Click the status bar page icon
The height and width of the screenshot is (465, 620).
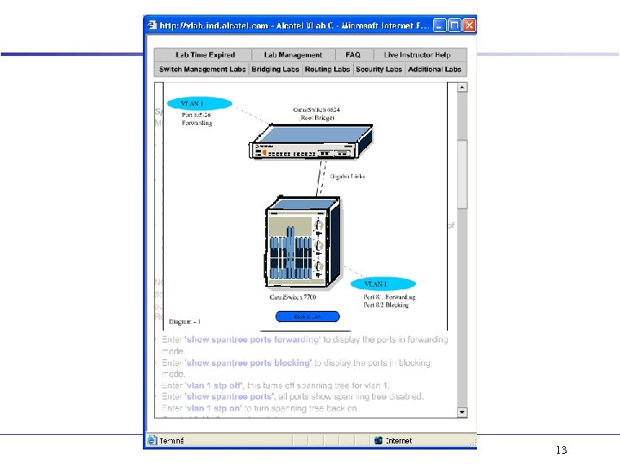tap(152, 440)
